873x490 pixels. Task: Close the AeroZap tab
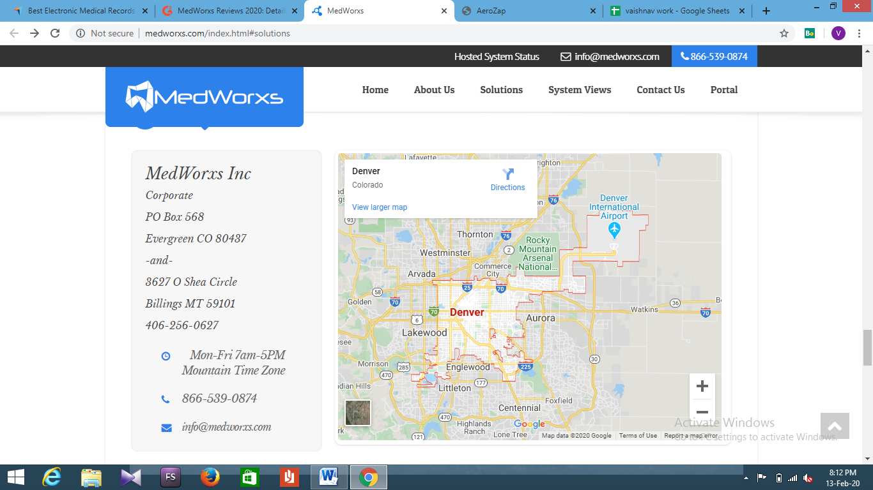pos(592,11)
